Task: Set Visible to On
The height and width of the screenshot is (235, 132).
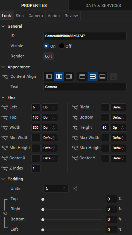Action: pyautogui.click(x=46, y=46)
